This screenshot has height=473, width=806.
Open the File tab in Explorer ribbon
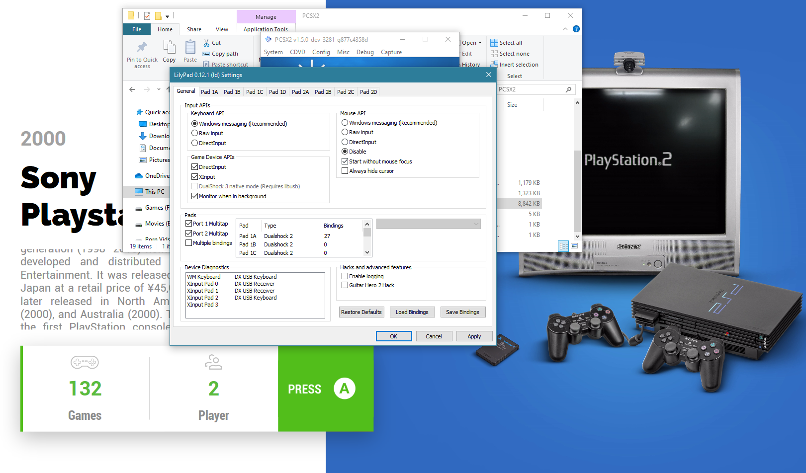(x=137, y=29)
